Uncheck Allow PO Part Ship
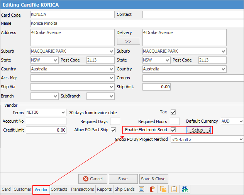Viewport: 244px width, 195px height. pyautogui.click(x=113, y=130)
